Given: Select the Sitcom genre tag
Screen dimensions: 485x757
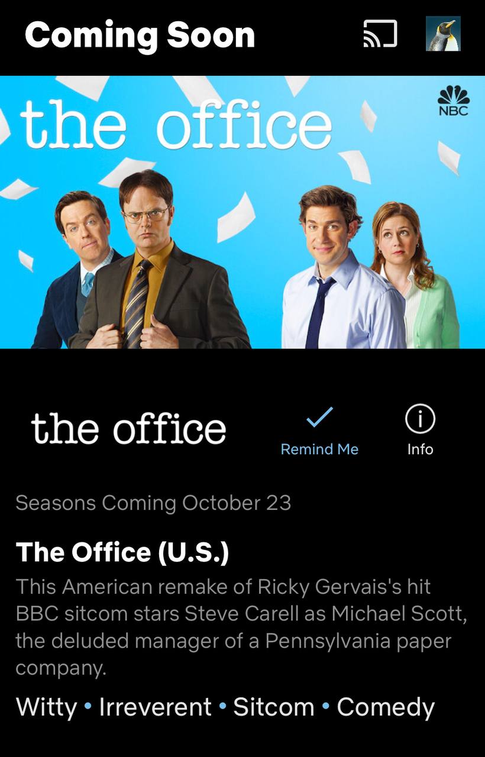Looking at the screenshot, I should (x=274, y=707).
